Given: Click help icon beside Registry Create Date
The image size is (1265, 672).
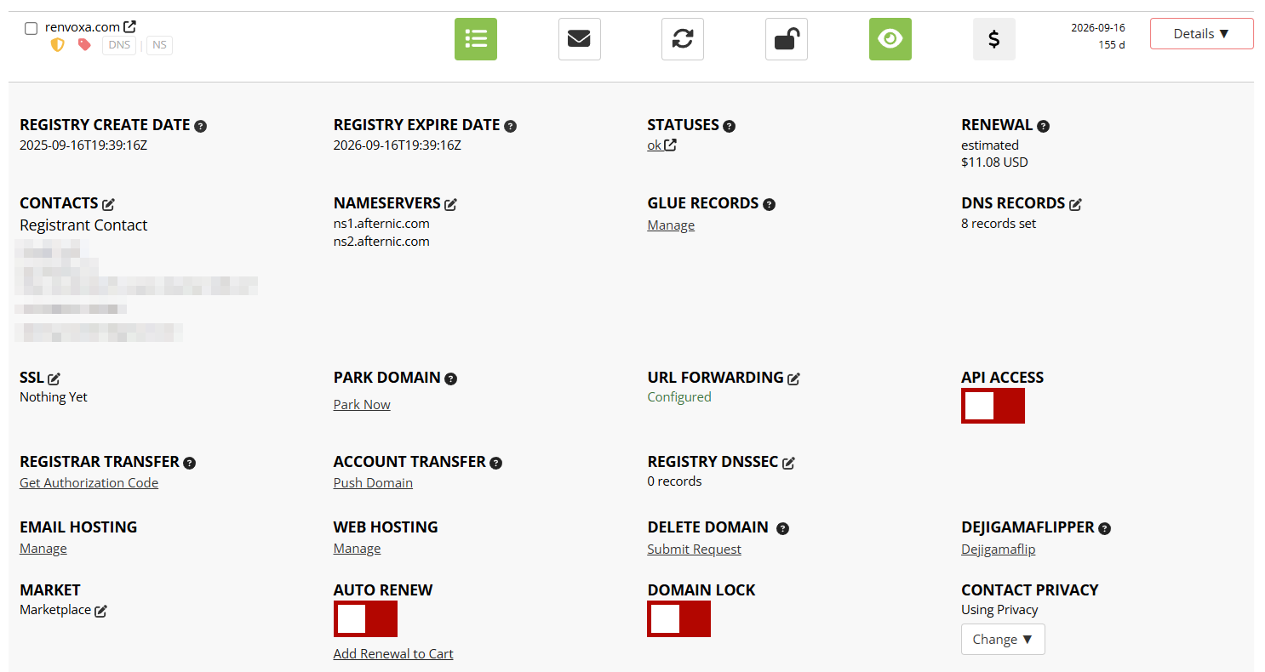Looking at the screenshot, I should tap(200, 126).
